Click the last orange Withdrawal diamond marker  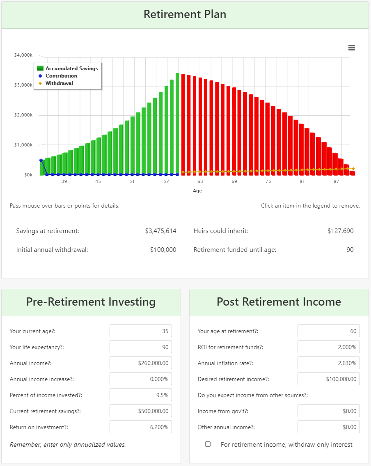click(x=353, y=169)
